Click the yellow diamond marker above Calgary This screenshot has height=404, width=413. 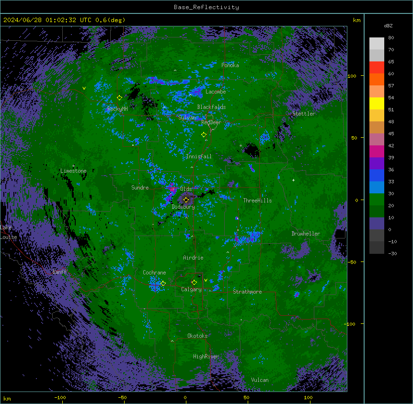(194, 283)
